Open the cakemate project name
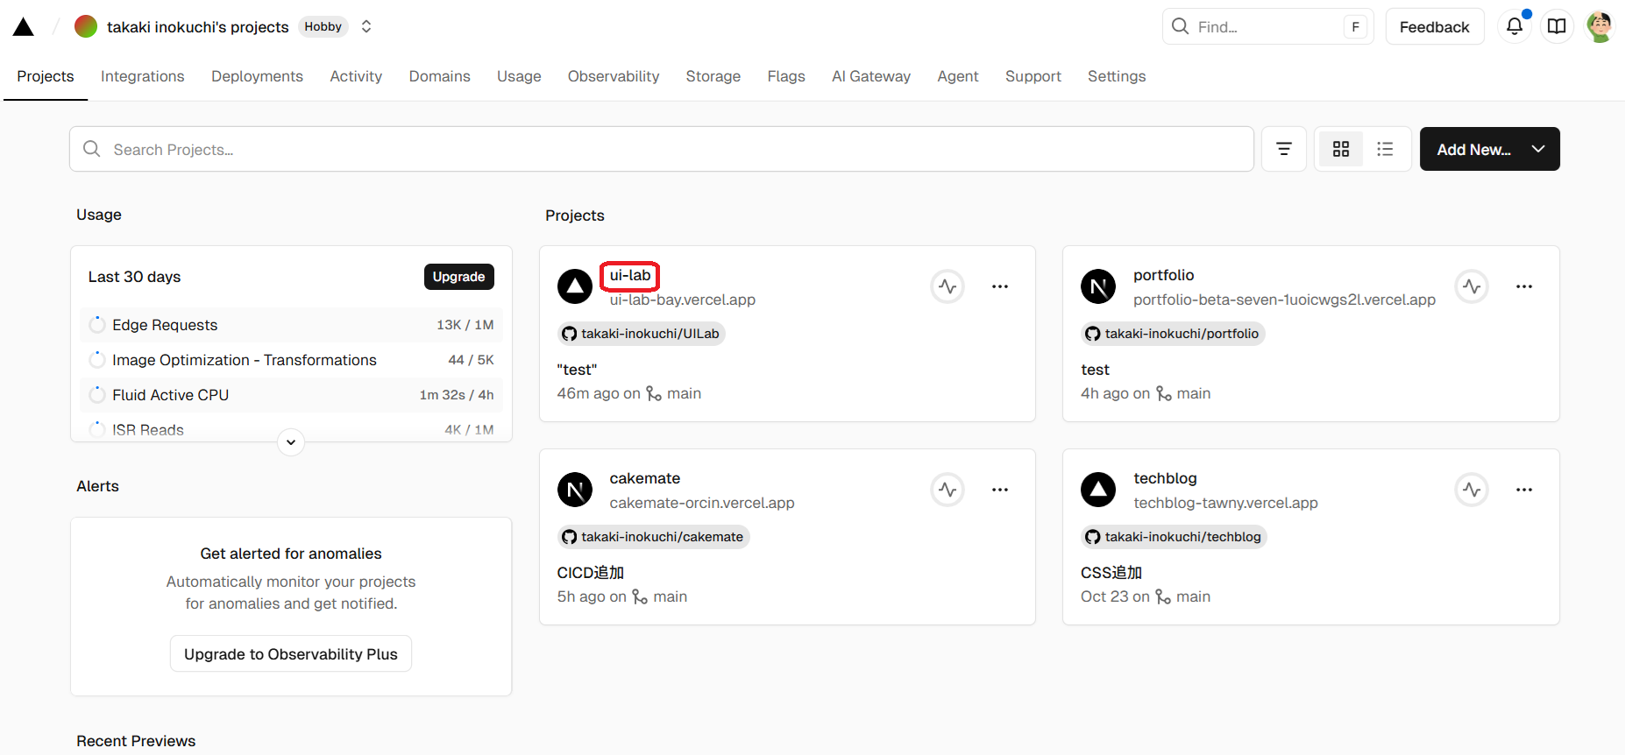Viewport: 1625px width, 755px height. coord(645,478)
